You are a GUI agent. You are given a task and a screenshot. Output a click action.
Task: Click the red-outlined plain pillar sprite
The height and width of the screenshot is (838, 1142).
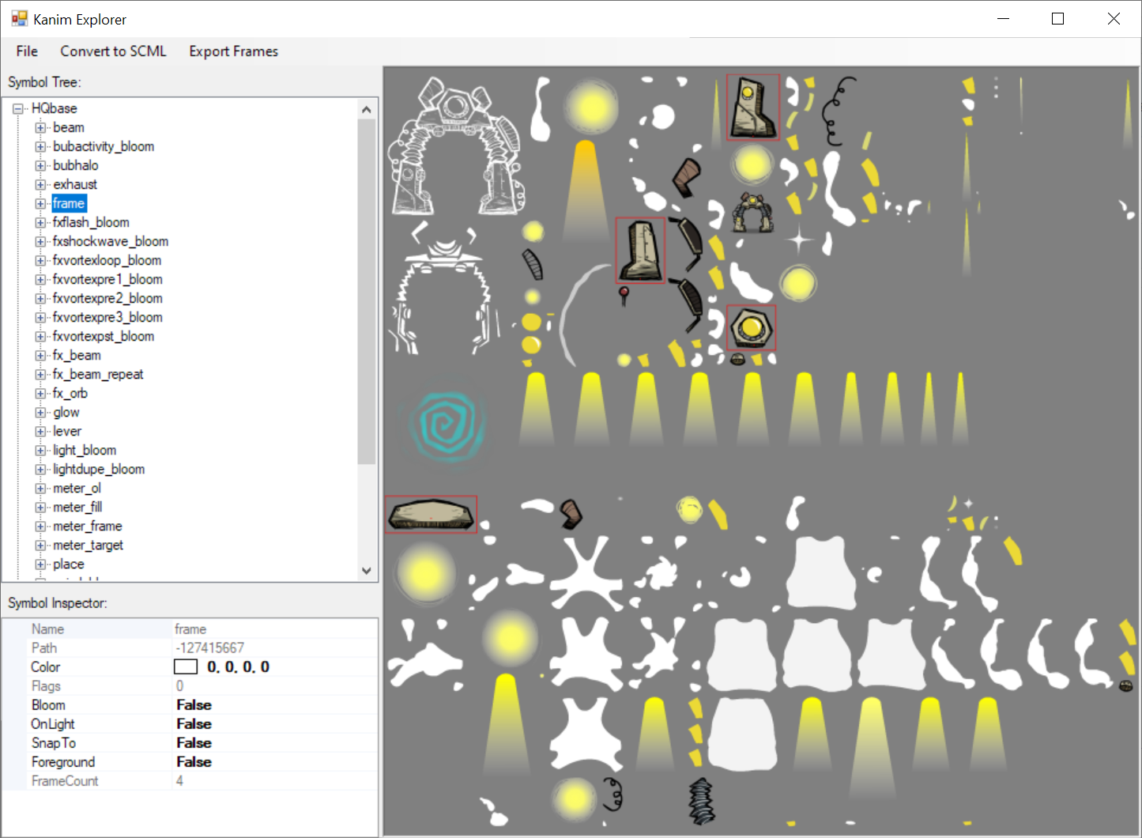pyautogui.click(x=641, y=251)
